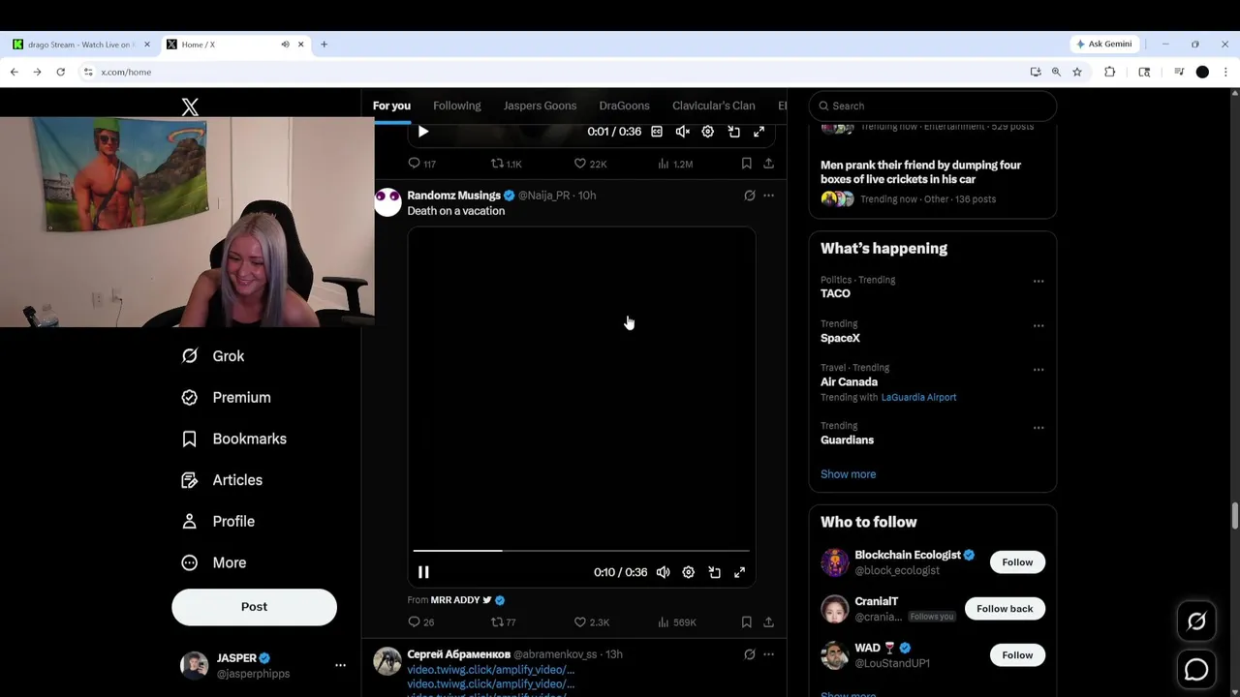Like the Randomz Musings post
The height and width of the screenshot is (697, 1240).
(591, 622)
